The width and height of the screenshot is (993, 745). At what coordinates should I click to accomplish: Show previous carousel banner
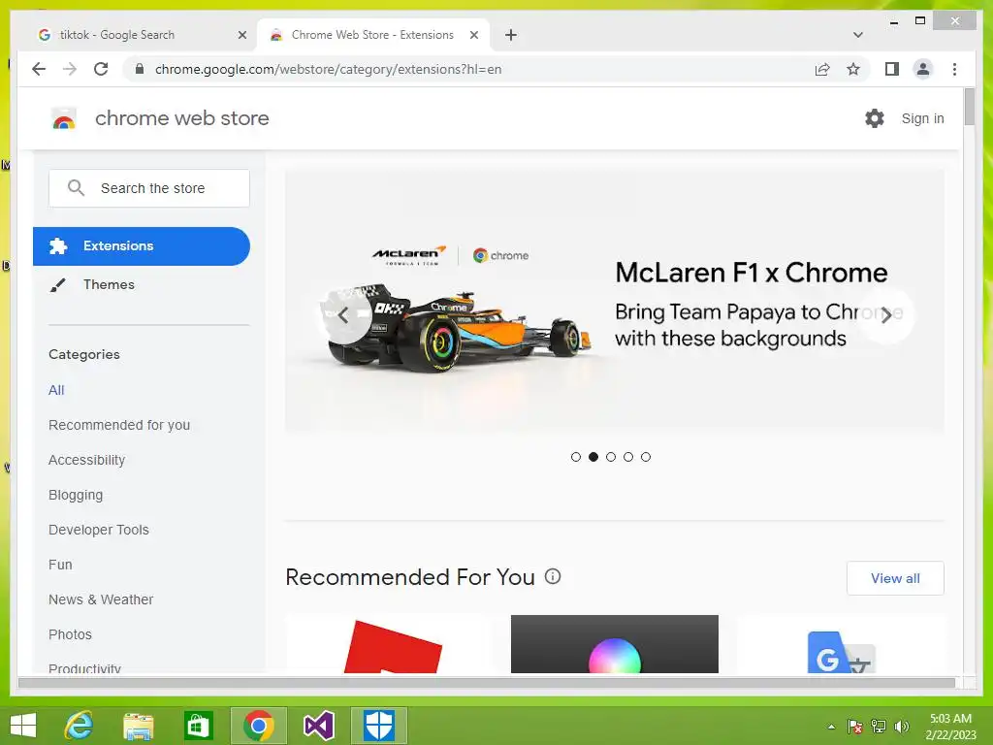[343, 315]
